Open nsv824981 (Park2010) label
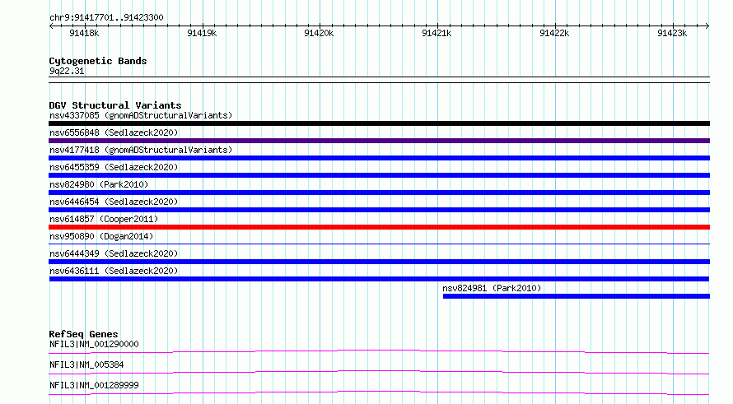 click(492, 288)
